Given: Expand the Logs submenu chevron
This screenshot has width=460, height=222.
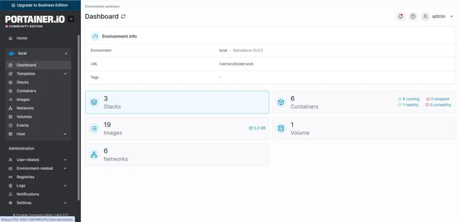Looking at the screenshot, I should 65,186.
